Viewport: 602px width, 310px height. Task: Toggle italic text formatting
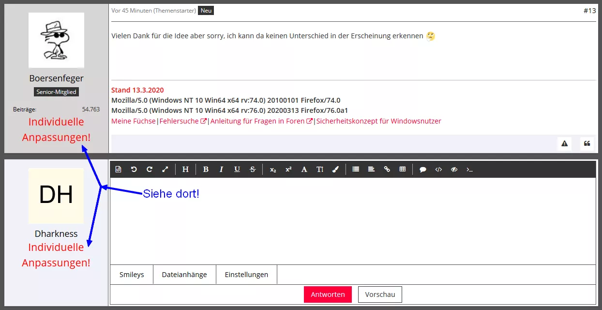[221, 170]
